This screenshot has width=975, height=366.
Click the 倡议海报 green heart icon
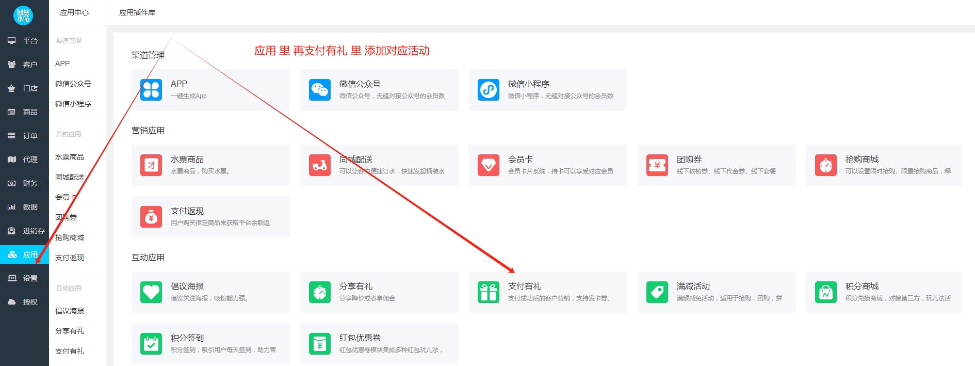click(x=151, y=292)
